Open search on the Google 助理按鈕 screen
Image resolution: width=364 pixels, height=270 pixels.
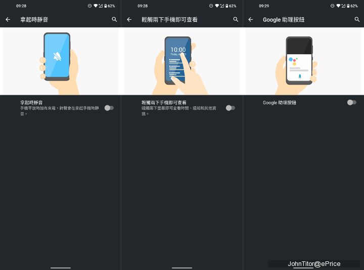(x=357, y=20)
